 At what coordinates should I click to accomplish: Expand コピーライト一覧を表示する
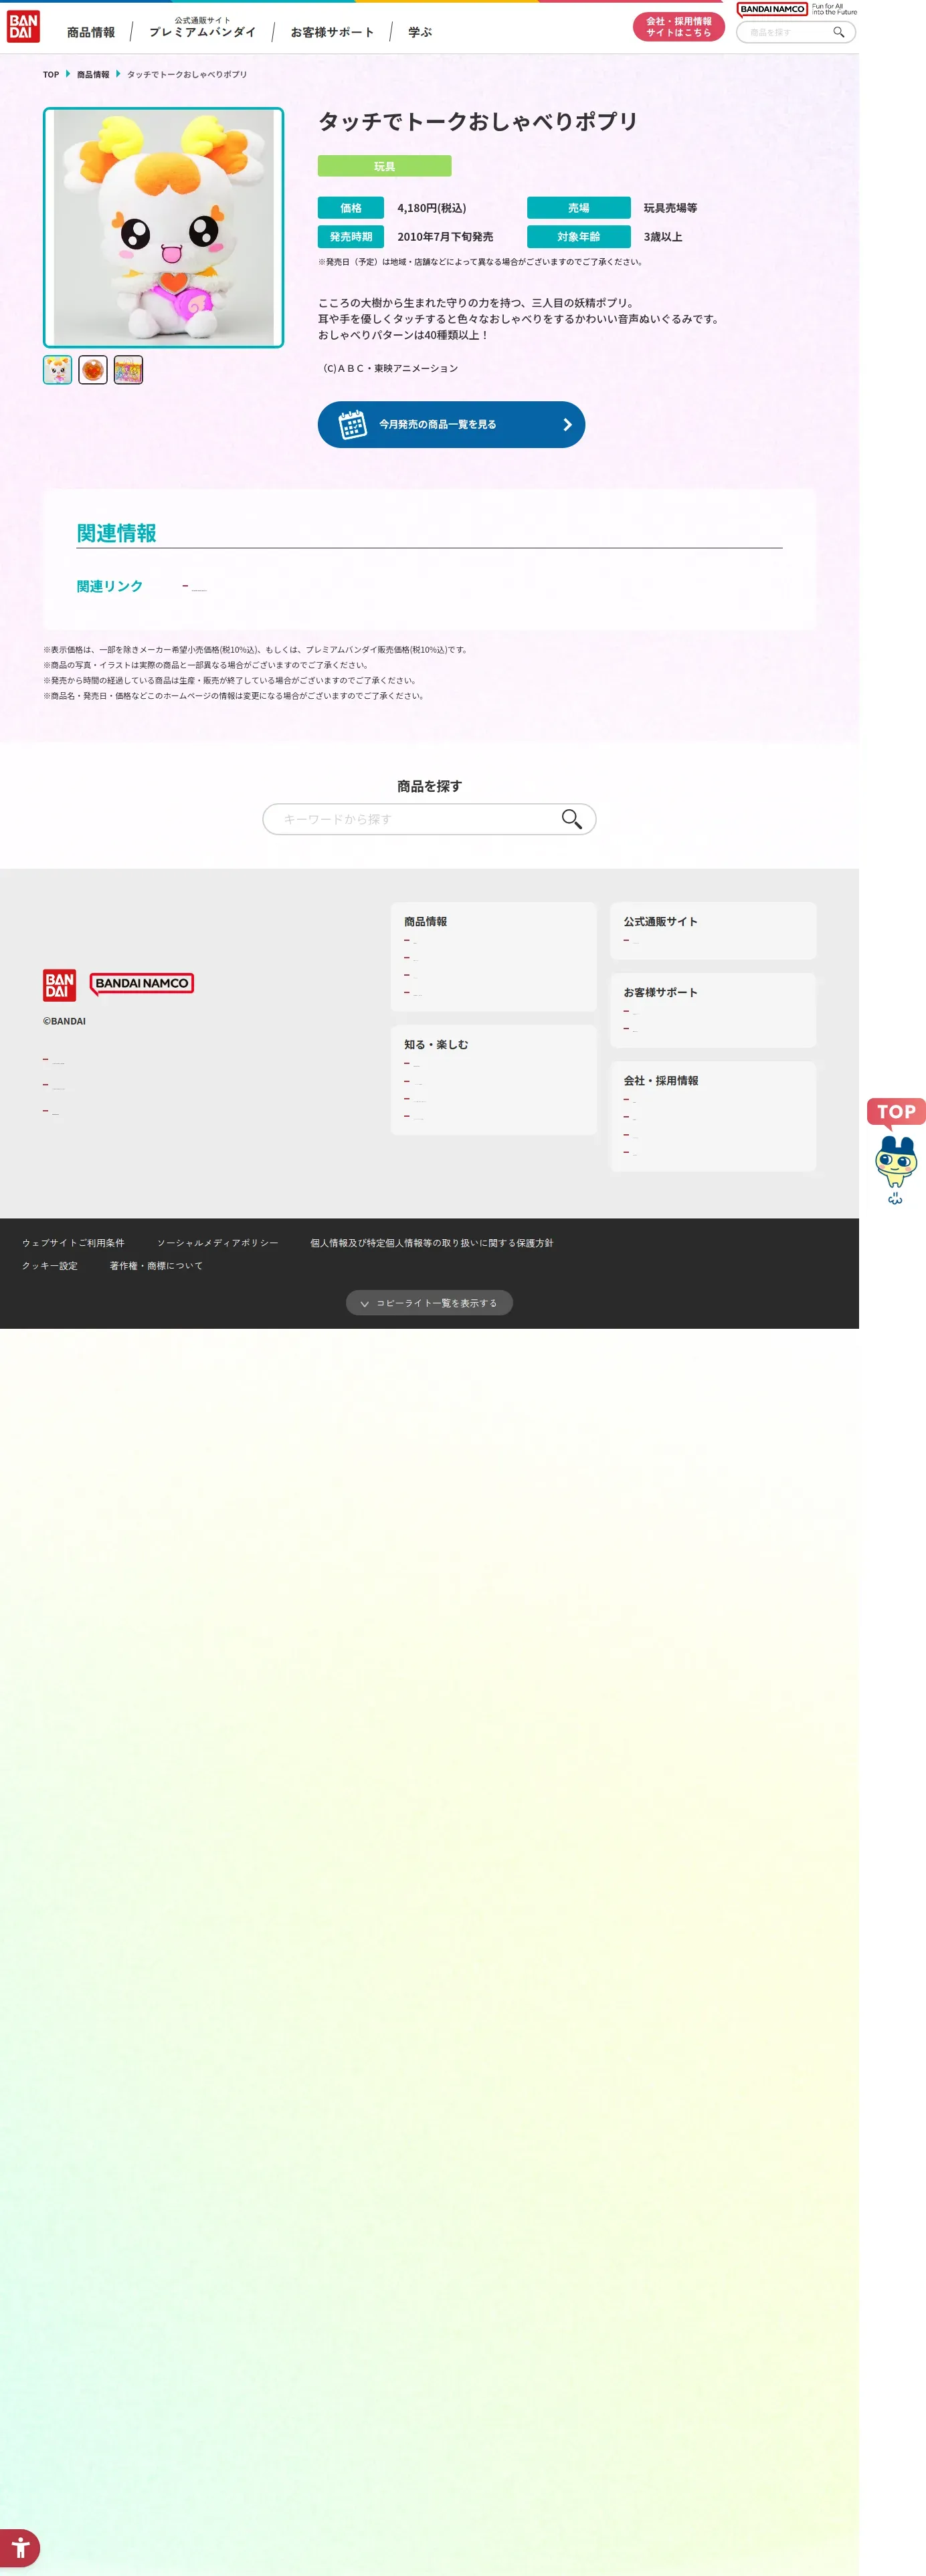(x=429, y=1303)
